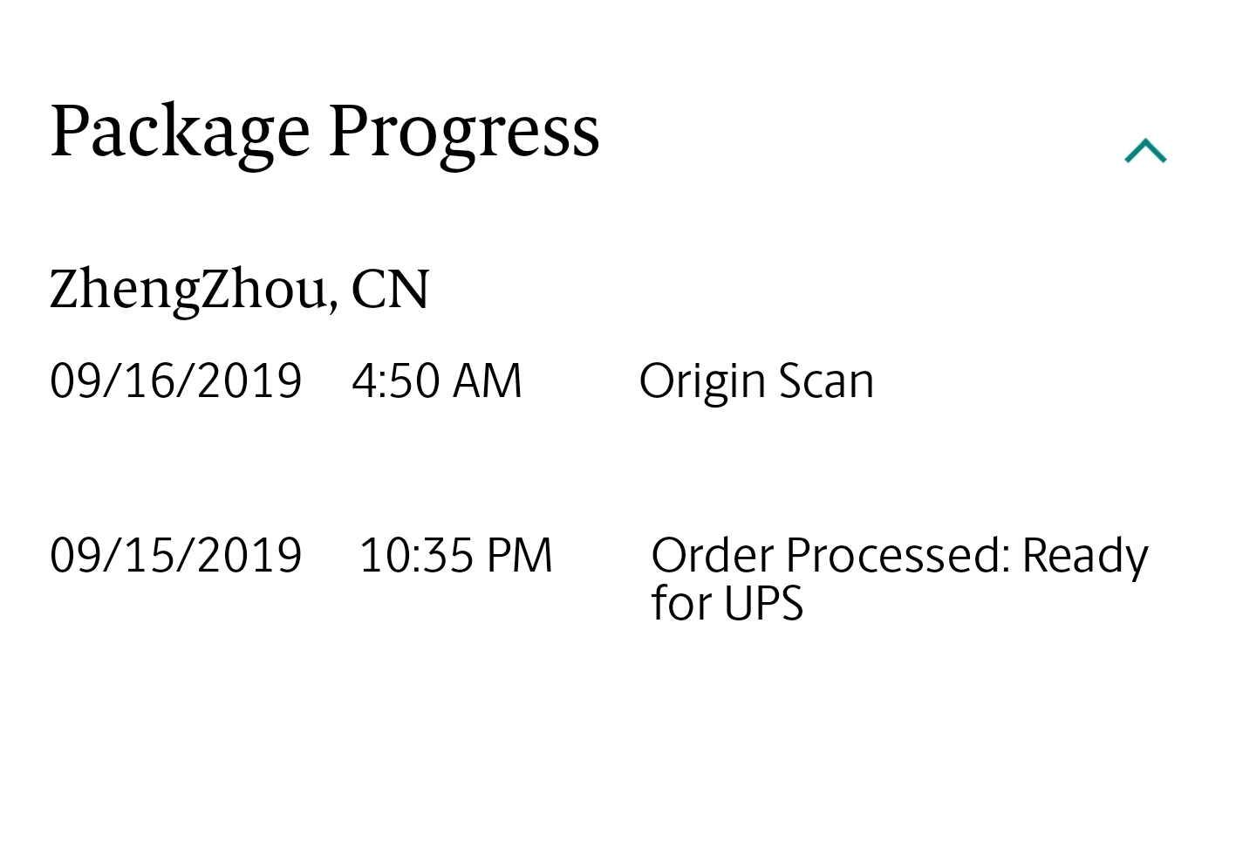The width and height of the screenshot is (1236, 863).
Task: Click the word Ready in status
Action: pyautogui.click(x=1084, y=556)
